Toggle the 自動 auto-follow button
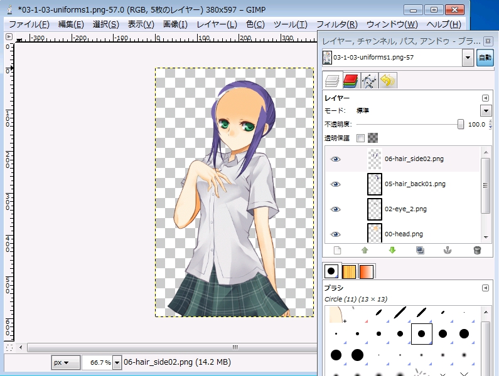The width and height of the screenshot is (499, 376). [x=485, y=58]
